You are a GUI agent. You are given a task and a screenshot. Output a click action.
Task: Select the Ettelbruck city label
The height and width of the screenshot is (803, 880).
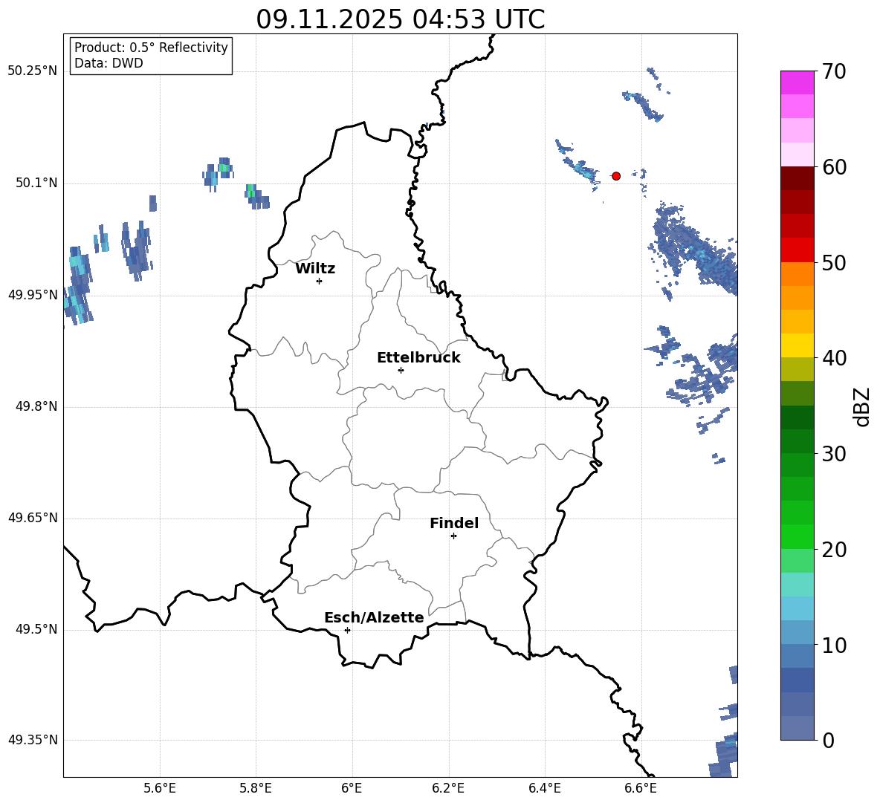(x=418, y=358)
